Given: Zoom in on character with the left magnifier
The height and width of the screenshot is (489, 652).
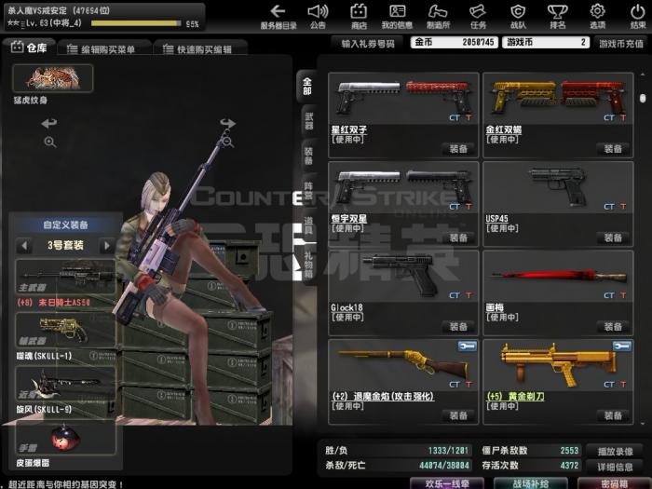Looking at the screenshot, I should tap(50, 143).
